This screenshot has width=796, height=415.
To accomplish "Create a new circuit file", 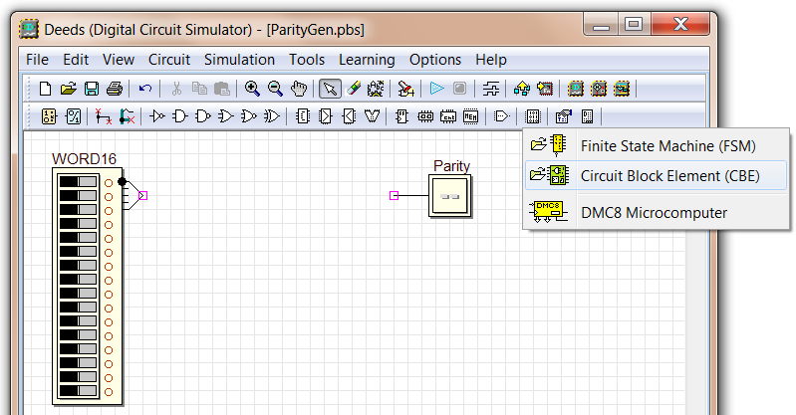I will click(x=45, y=89).
